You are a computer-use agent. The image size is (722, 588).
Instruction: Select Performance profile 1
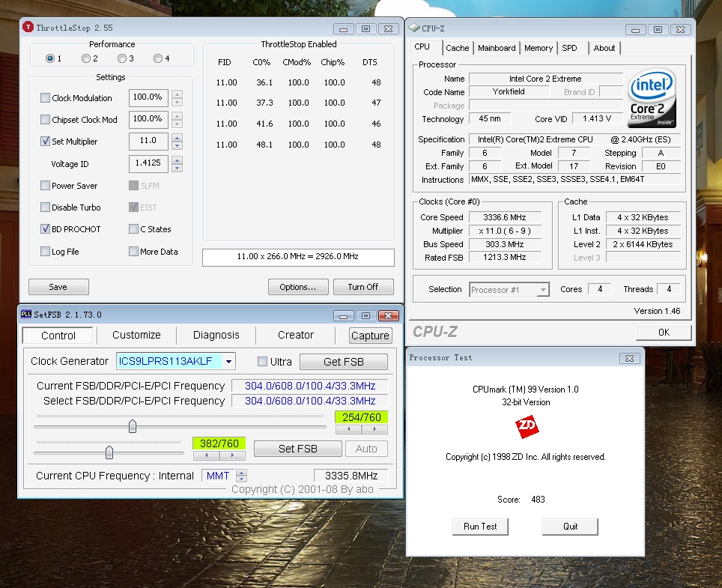coord(49,58)
